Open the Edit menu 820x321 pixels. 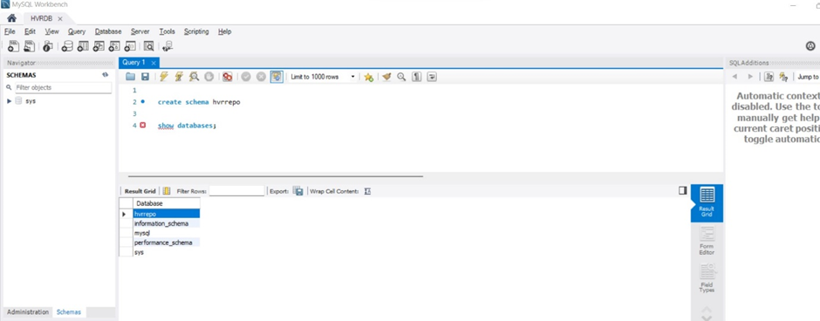pyautogui.click(x=30, y=31)
